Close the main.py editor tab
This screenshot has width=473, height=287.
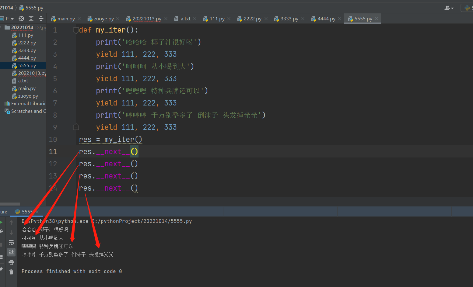click(x=79, y=19)
